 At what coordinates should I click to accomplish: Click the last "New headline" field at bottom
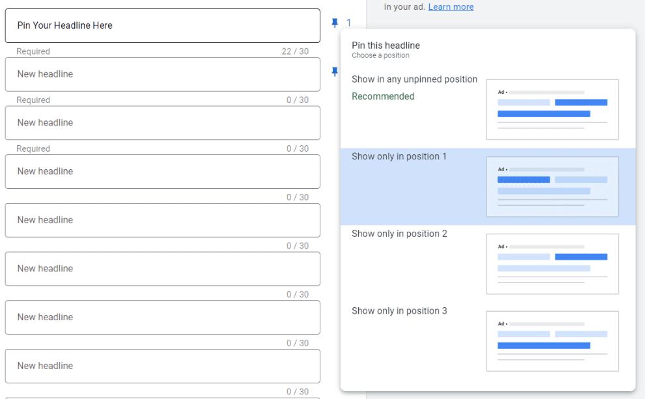coord(162,366)
